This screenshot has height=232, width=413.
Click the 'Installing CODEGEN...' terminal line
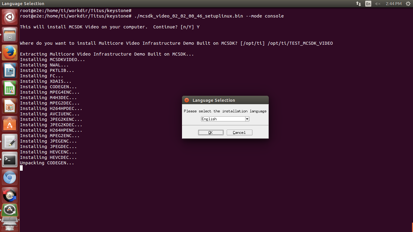[x=48, y=87]
